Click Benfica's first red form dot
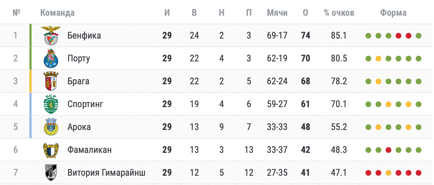Image resolution: width=434 pixels, height=185 pixels. 398,36
